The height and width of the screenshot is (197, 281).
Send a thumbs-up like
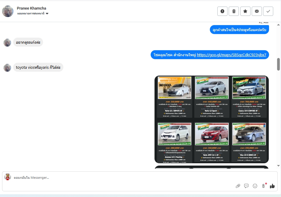272,186
